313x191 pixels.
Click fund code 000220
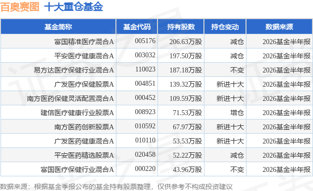[x=145, y=168]
